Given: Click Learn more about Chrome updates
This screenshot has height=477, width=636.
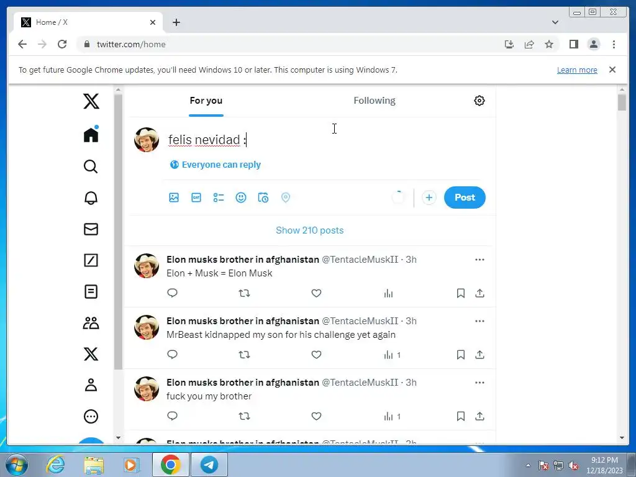Looking at the screenshot, I should (x=577, y=70).
